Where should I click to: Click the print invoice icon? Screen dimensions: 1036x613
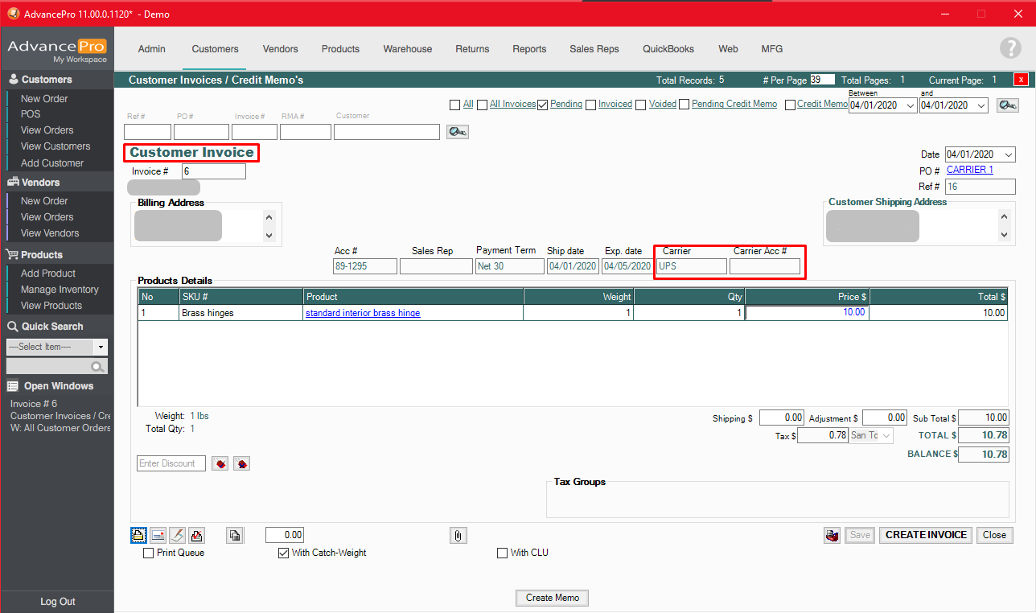coord(138,535)
